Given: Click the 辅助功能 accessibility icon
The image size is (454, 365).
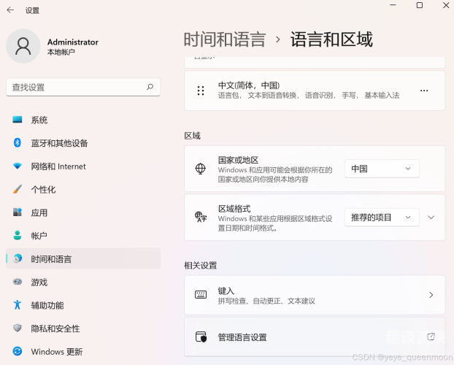Looking at the screenshot, I should [x=18, y=304].
